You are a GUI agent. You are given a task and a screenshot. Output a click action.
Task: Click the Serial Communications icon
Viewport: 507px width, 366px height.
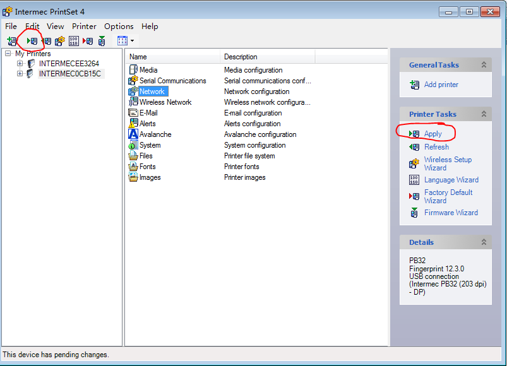[133, 80]
